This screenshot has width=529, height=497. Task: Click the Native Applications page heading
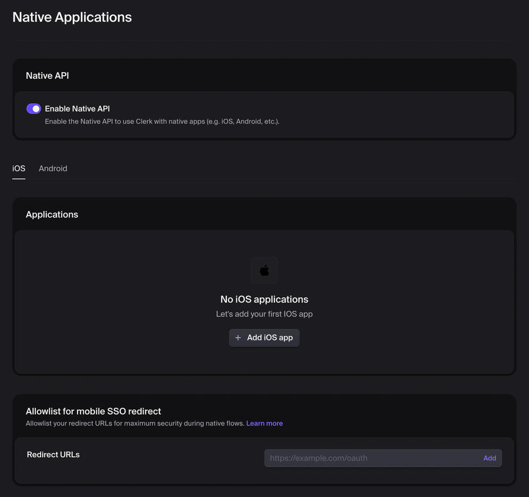[x=72, y=16]
